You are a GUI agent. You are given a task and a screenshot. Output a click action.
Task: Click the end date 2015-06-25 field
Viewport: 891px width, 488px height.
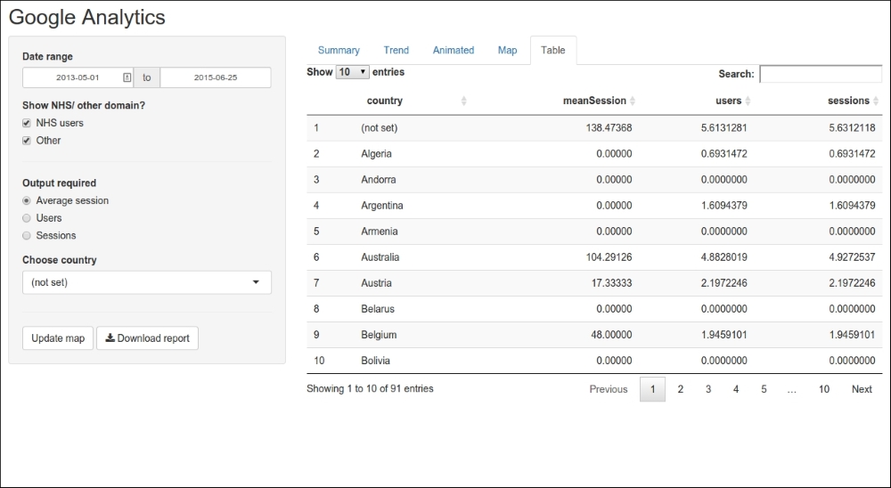[216, 77]
